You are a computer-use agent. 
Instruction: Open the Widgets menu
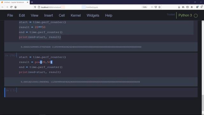(93, 15)
